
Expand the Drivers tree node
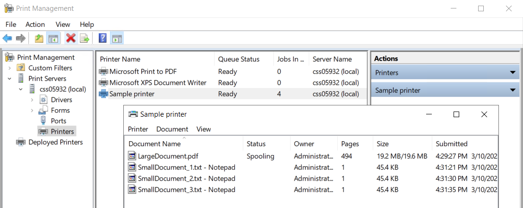coord(32,100)
